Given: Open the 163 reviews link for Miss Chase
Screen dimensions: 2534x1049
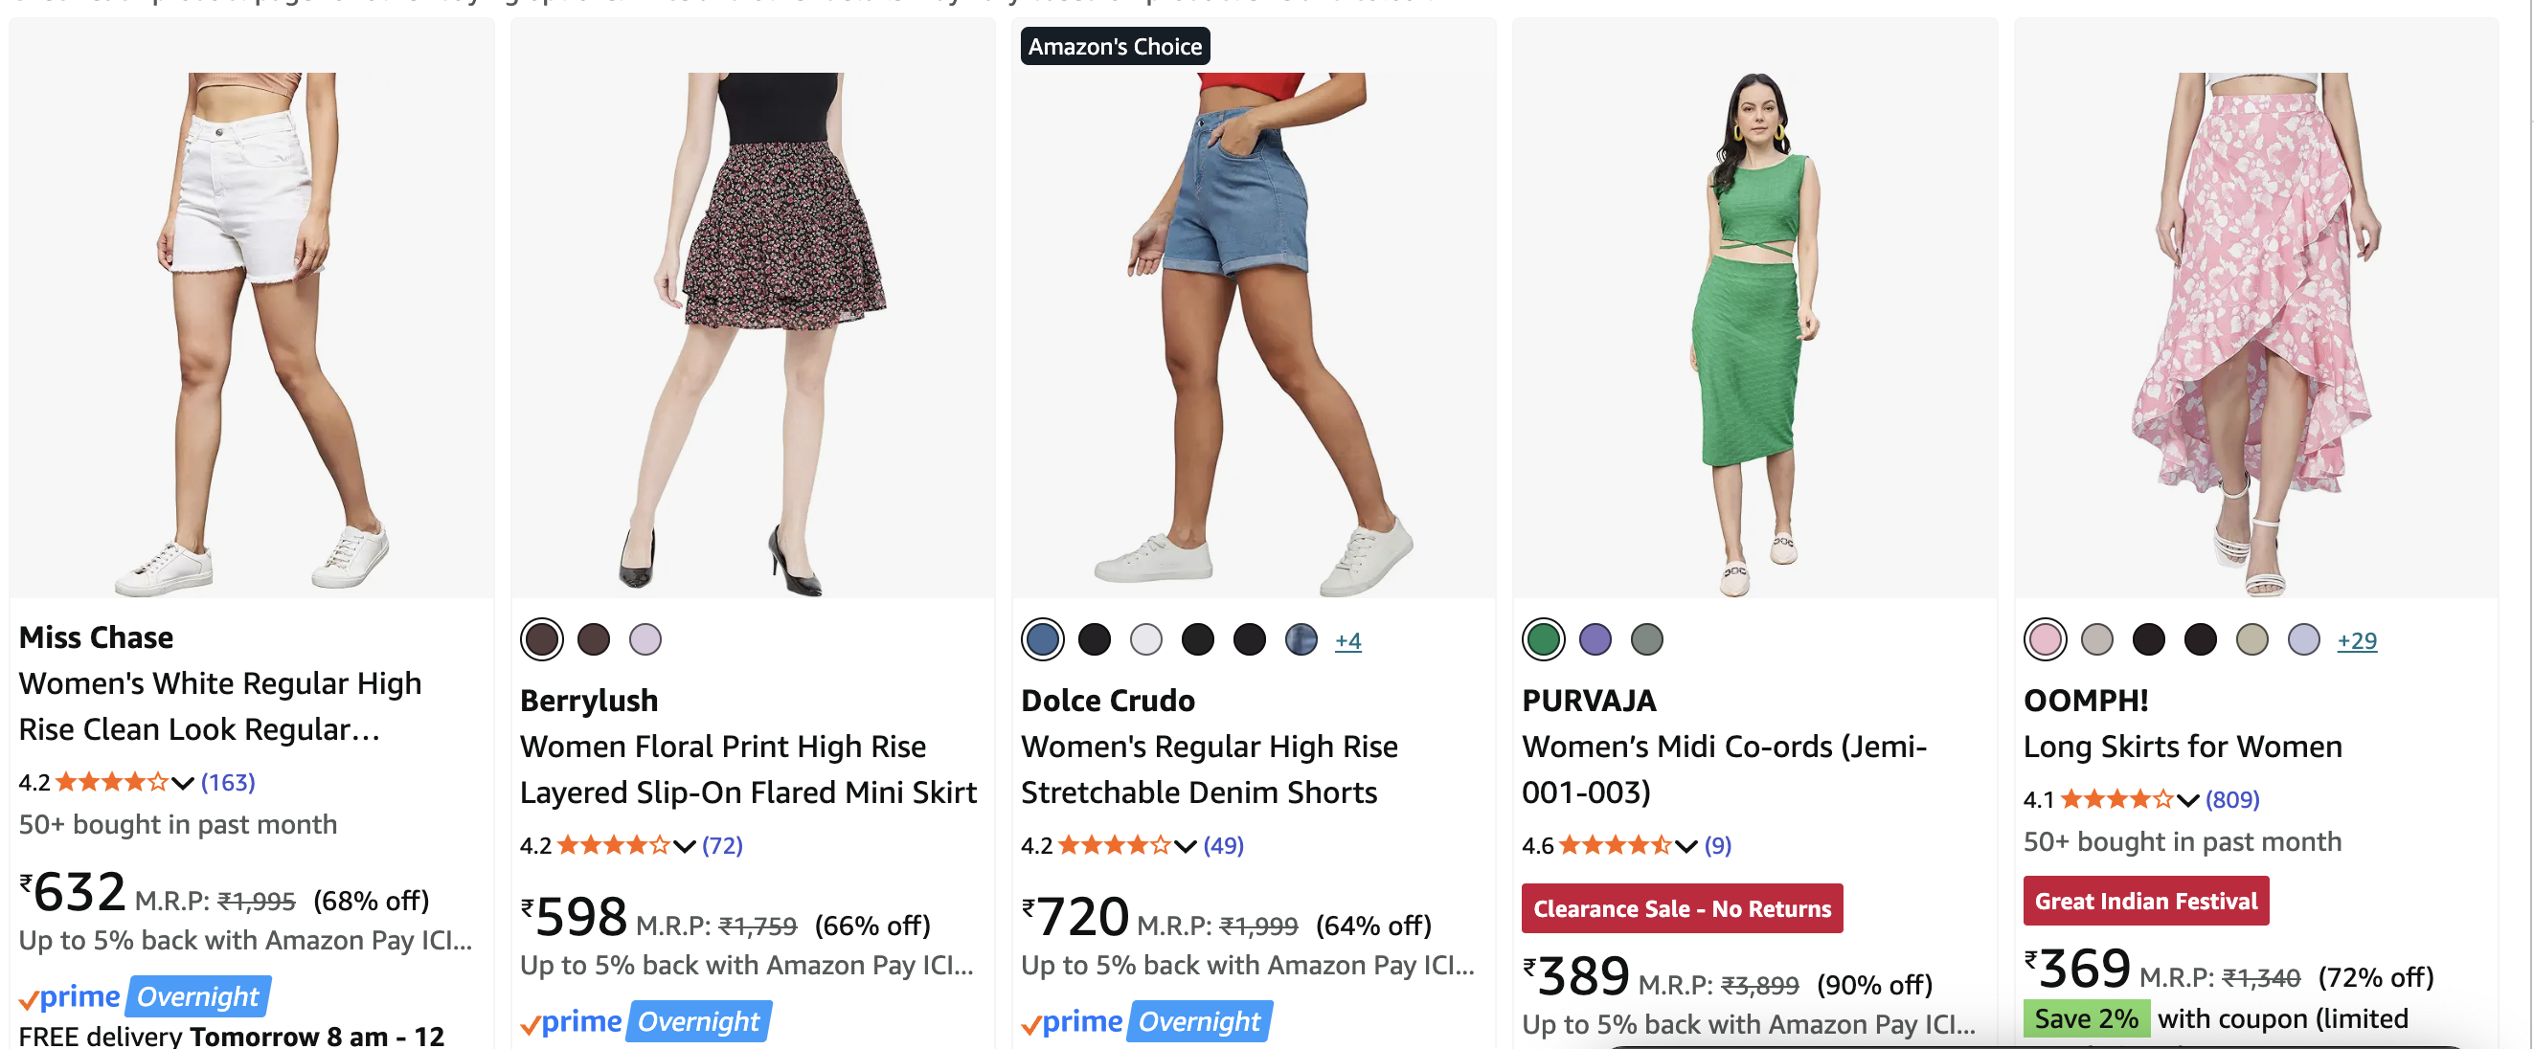Looking at the screenshot, I should (228, 783).
